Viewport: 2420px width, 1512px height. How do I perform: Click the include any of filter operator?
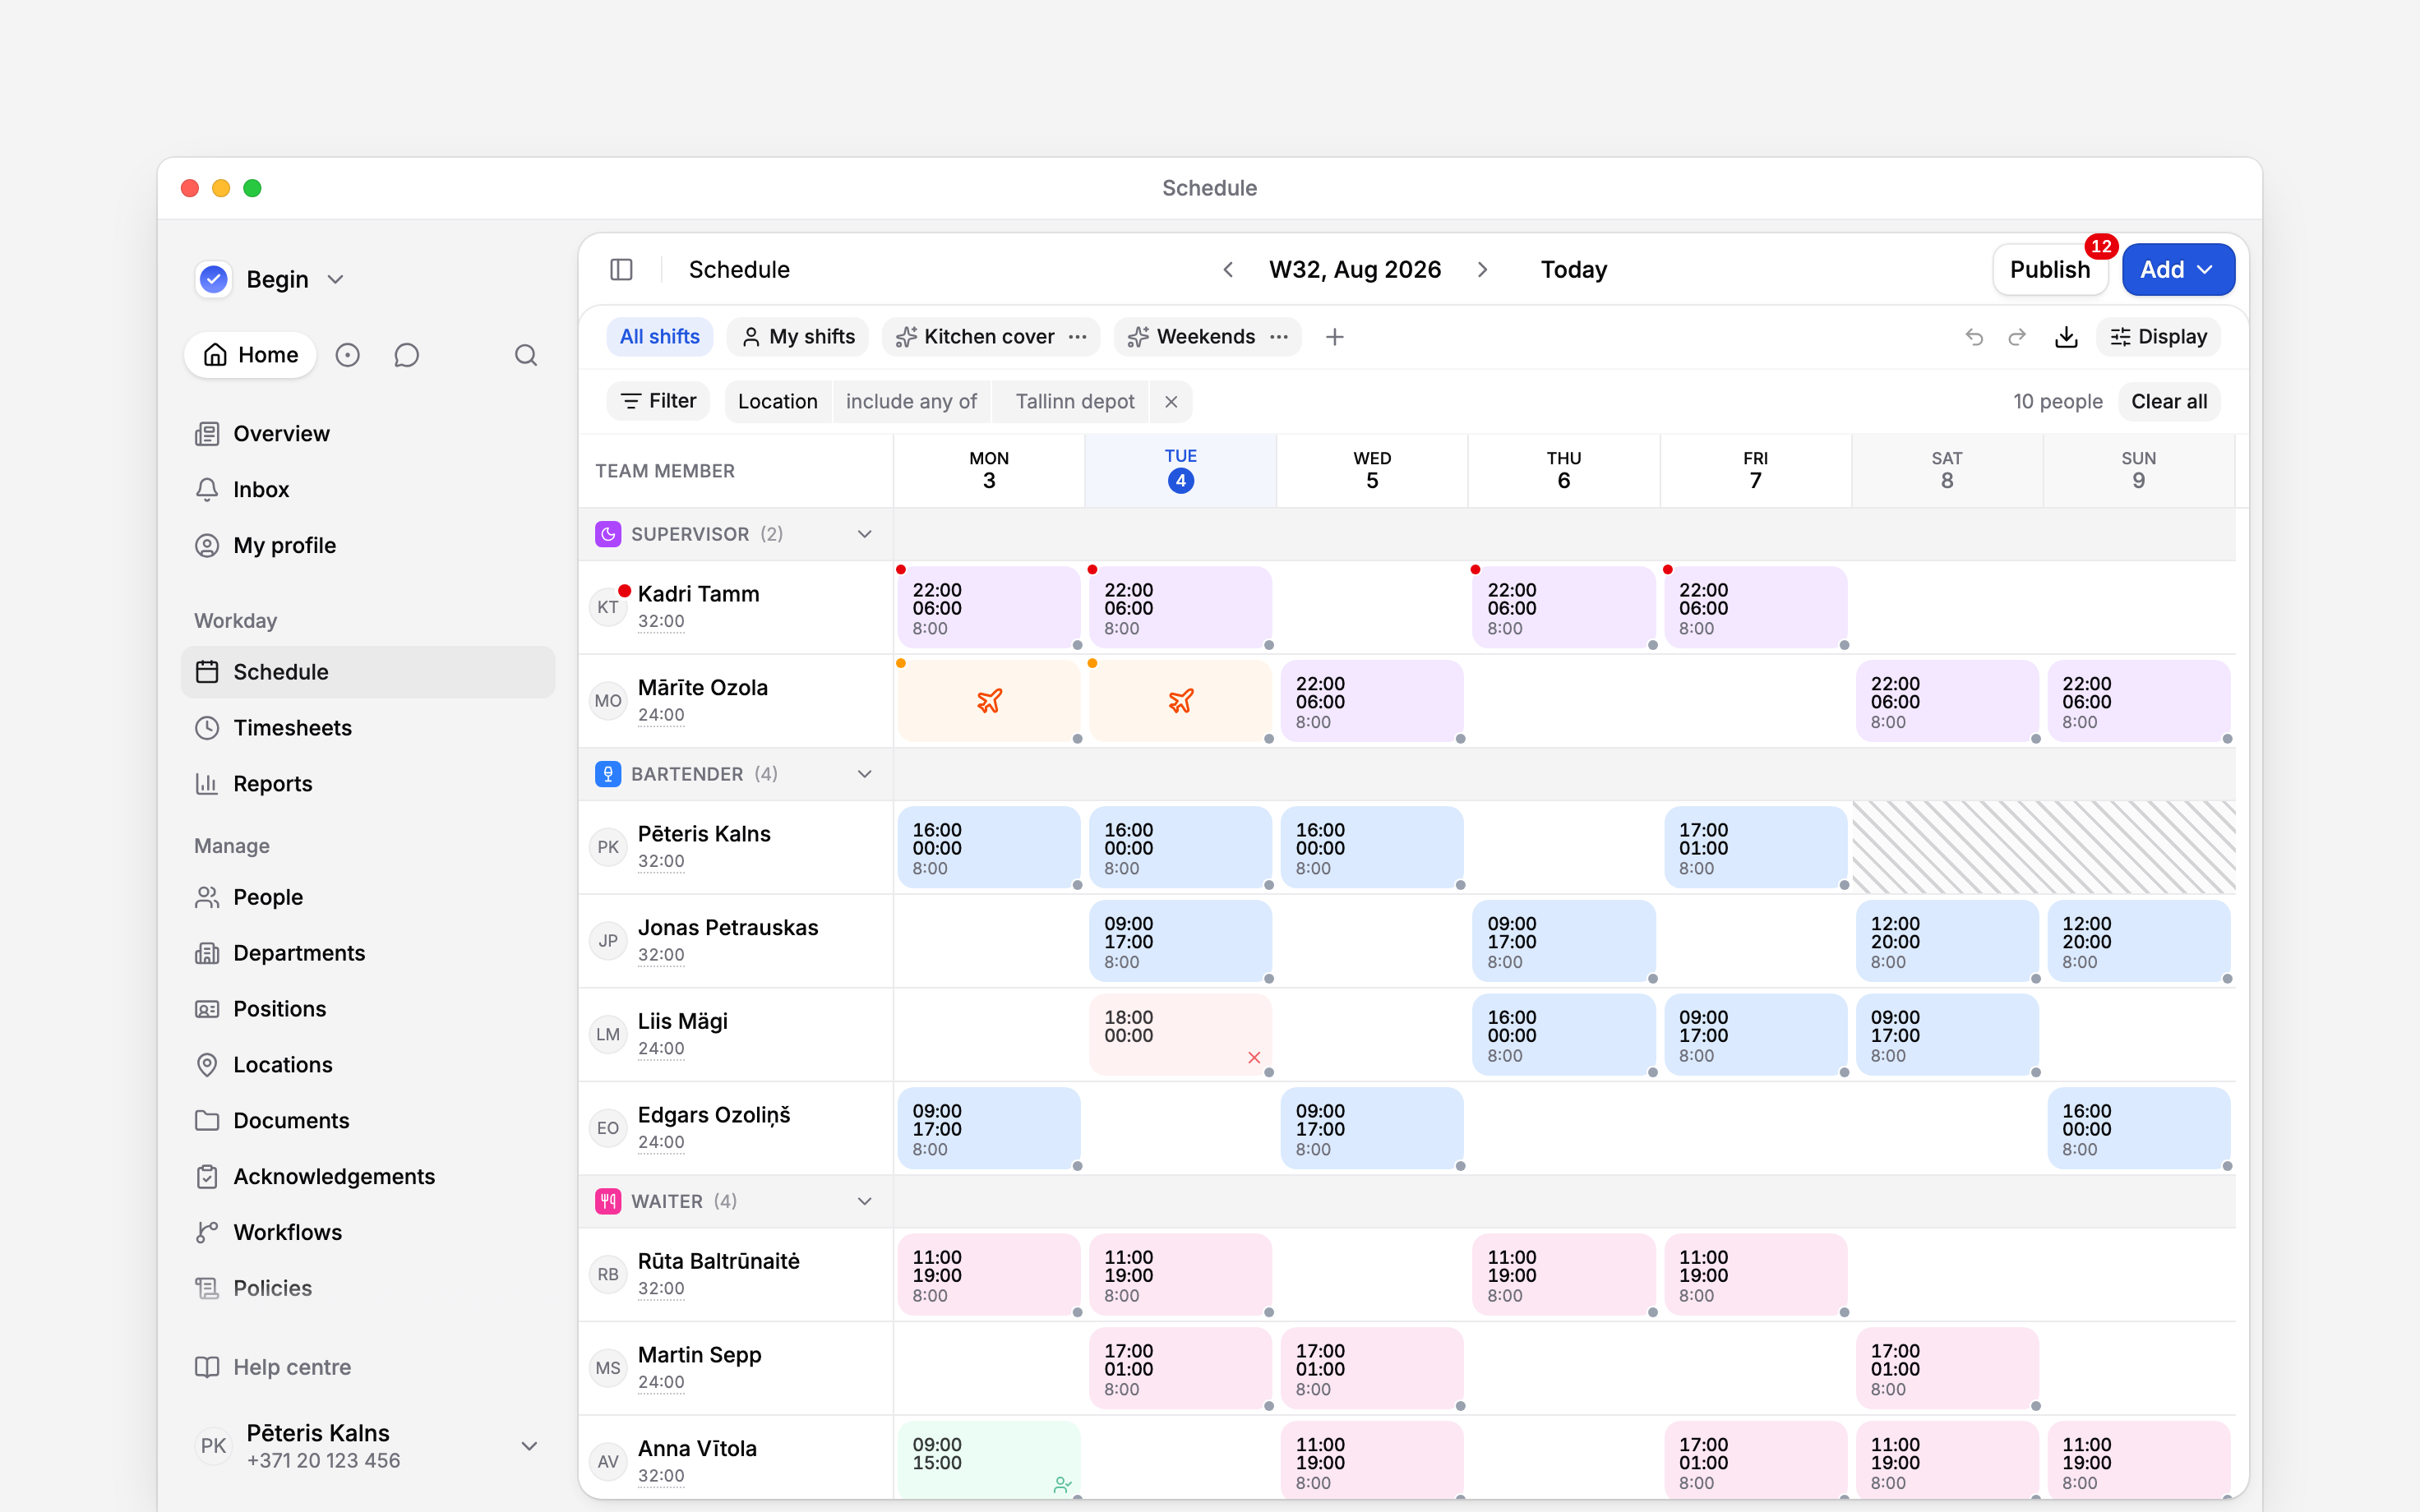tap(911, 402)
